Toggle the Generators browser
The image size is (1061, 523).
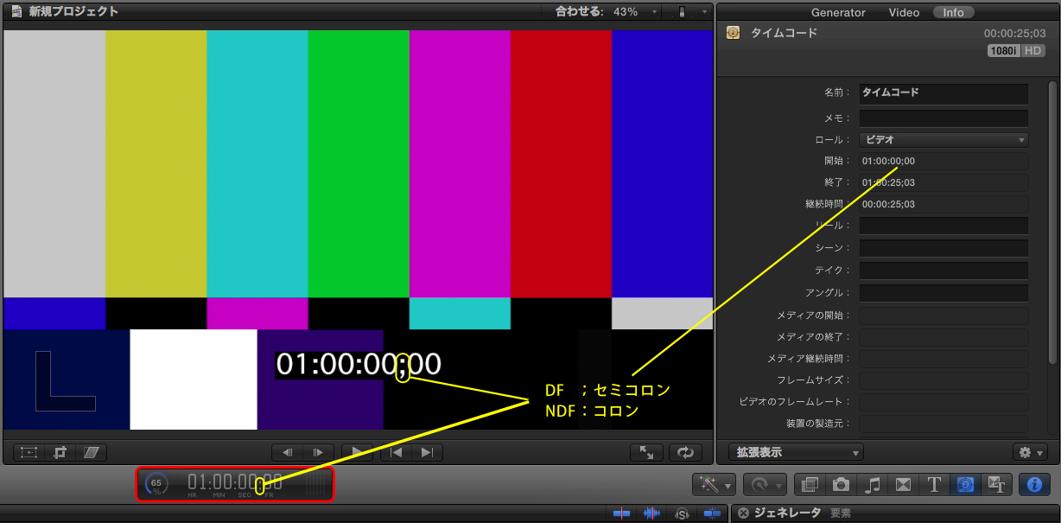(965, 485)
